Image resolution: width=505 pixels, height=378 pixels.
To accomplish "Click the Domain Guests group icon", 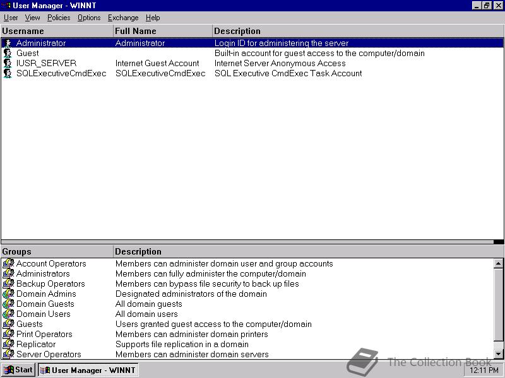I will coord(9,304).
